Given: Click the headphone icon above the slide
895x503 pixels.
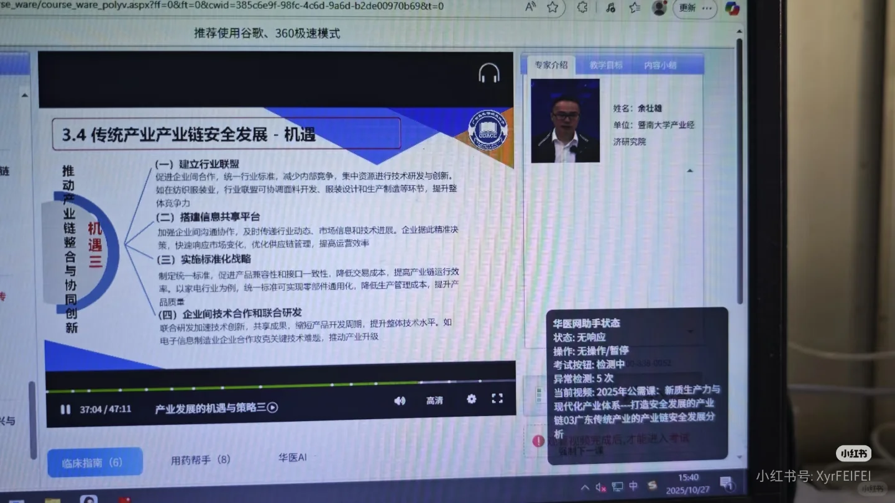Looking at the screenshot, I should tap(489, 71).
